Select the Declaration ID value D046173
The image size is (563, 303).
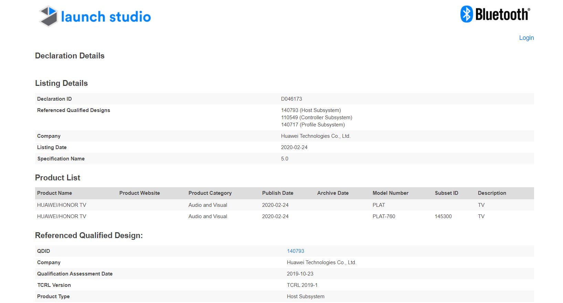coord(291,99)
